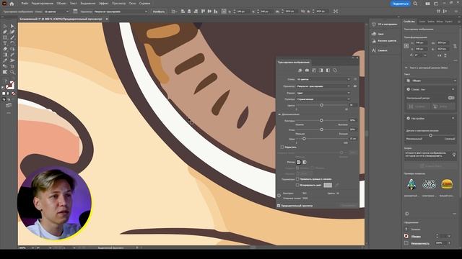This screenshot has width=462, height=259.
Task: Select the bicycle sample prompt thumbnail
Action: tap(429, 184)
